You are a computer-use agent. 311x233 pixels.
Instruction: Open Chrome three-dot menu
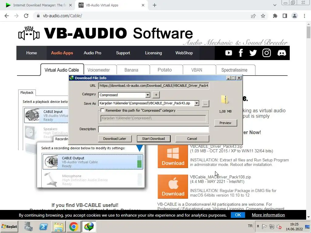304,16
